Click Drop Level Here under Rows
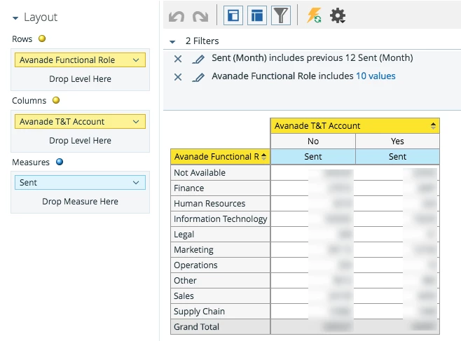Screen dimensions: 461x341 point(80,79)
